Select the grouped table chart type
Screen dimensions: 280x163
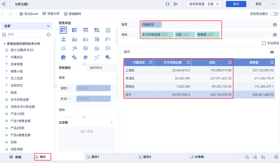click(x=63, y=30)
